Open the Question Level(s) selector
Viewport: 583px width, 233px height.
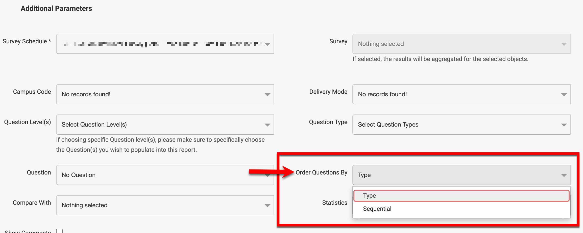(x=162, y=125)
